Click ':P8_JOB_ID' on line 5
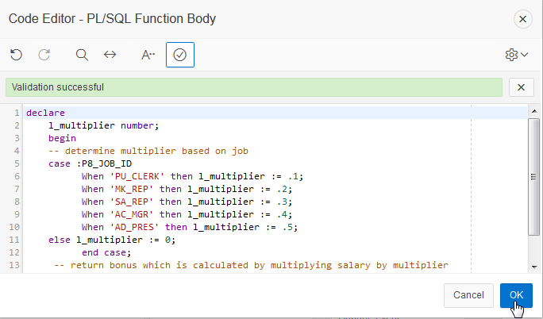The height and width of the screenshot is (319, 543). [x=104, y=163]
